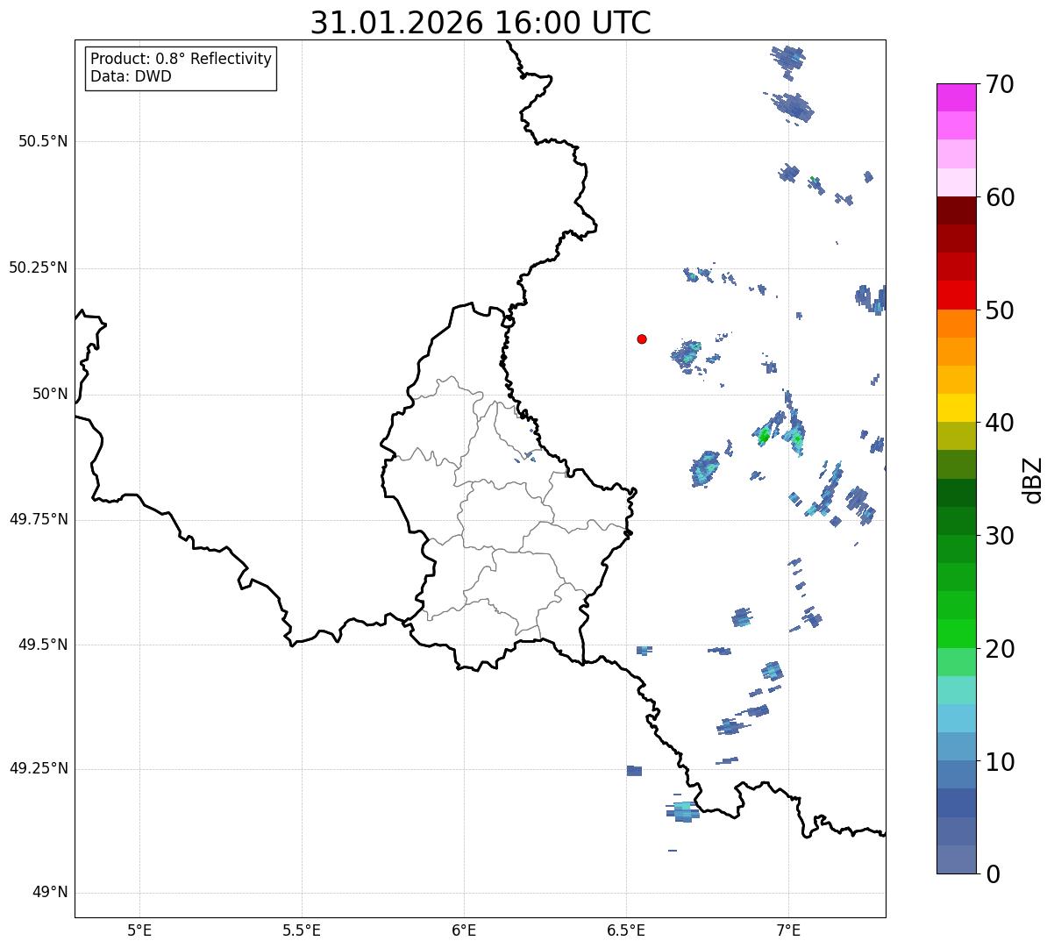Click the latitude label '49°N'
1054x948 pixels.
pyautogui.click(x=50, y=893)
